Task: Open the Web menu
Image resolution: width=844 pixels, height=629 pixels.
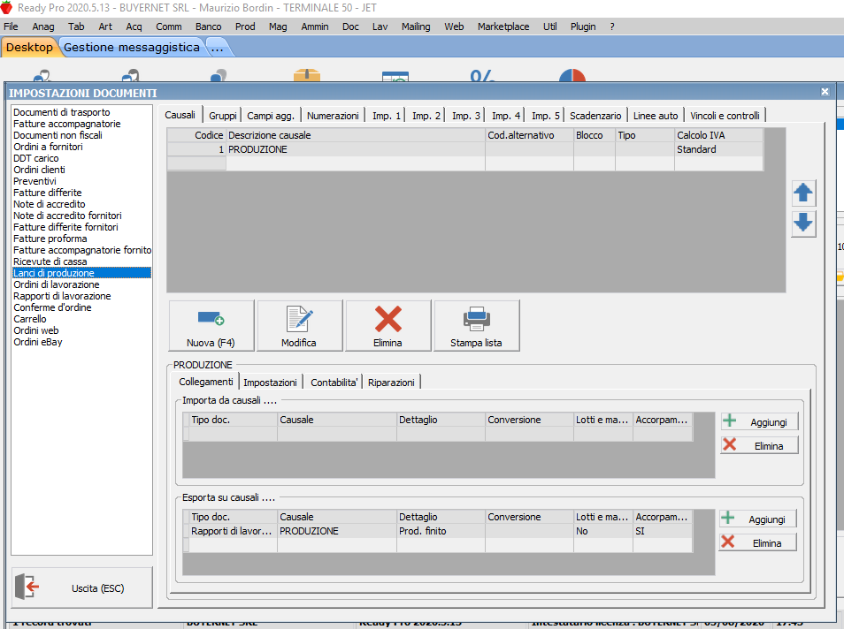Action: tap(454, 27)
